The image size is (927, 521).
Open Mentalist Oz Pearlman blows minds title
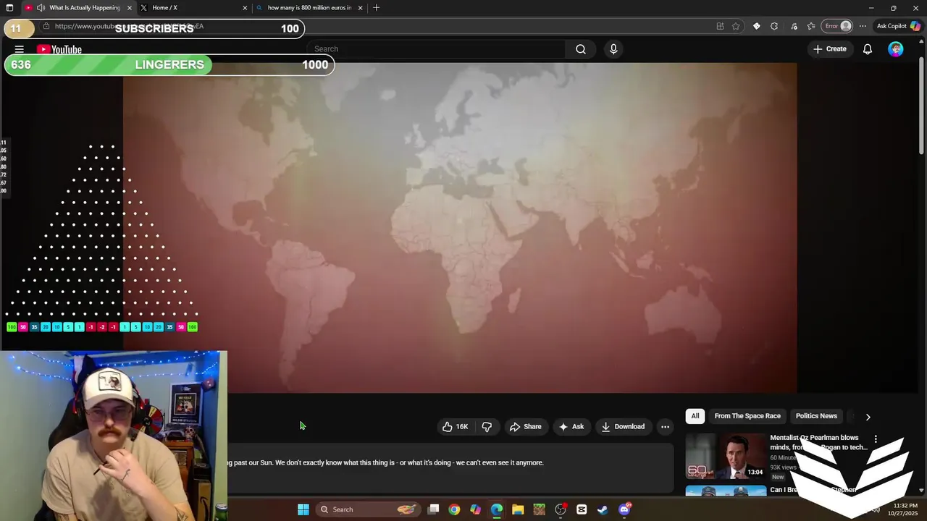[x=818, y=442]
